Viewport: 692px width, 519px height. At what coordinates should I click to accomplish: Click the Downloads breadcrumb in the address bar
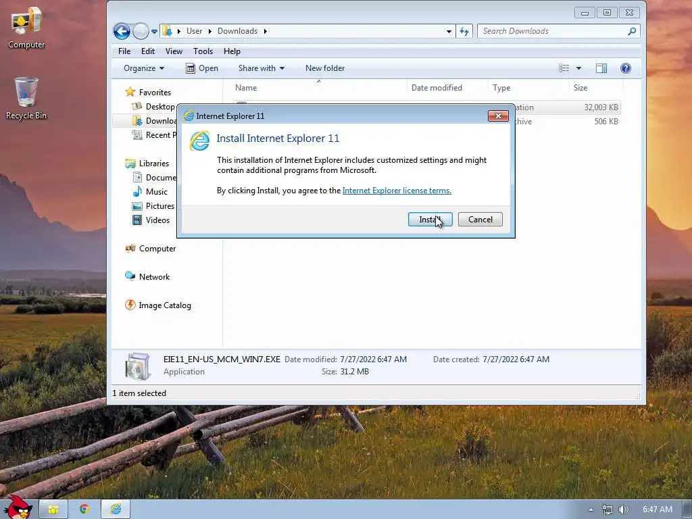(x=237, y=31)
